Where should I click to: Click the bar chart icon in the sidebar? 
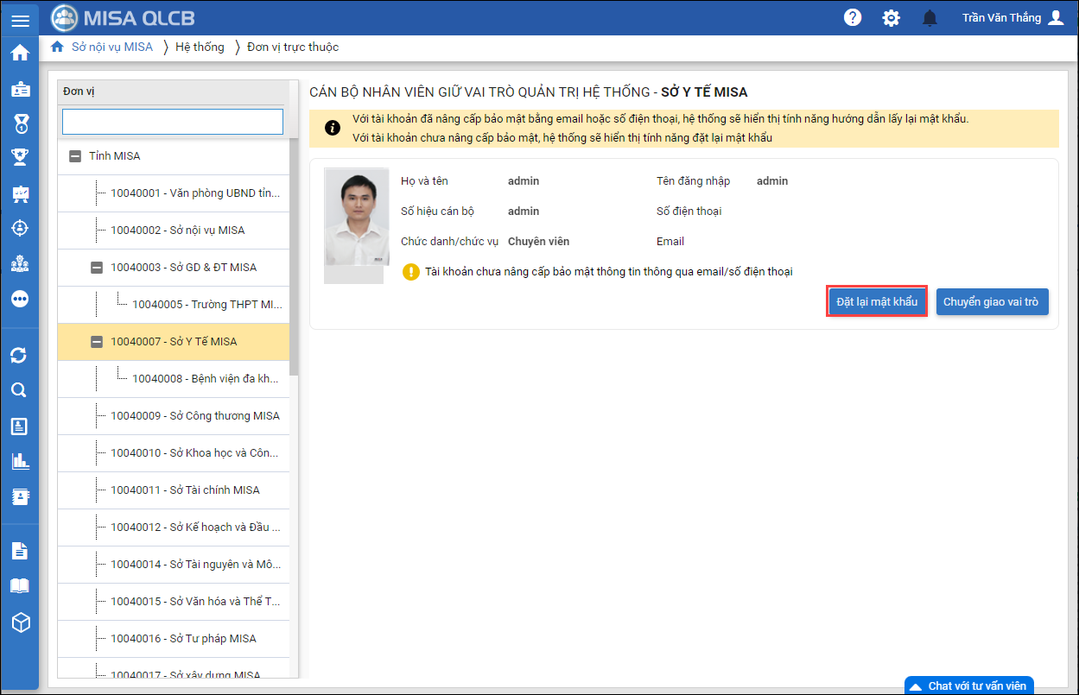tap(19, 460)
